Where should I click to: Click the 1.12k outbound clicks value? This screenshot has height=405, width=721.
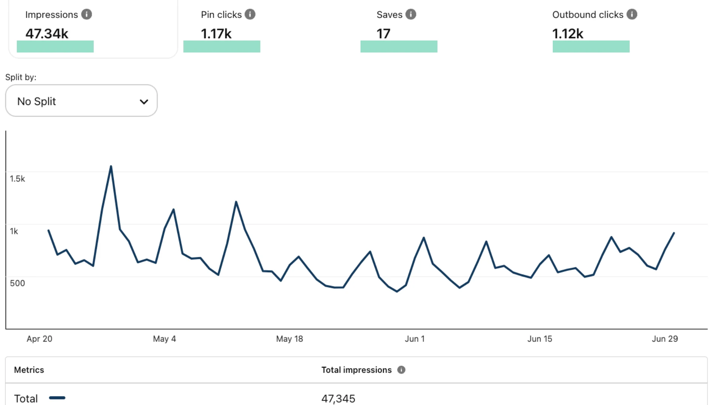click(568, 33)
